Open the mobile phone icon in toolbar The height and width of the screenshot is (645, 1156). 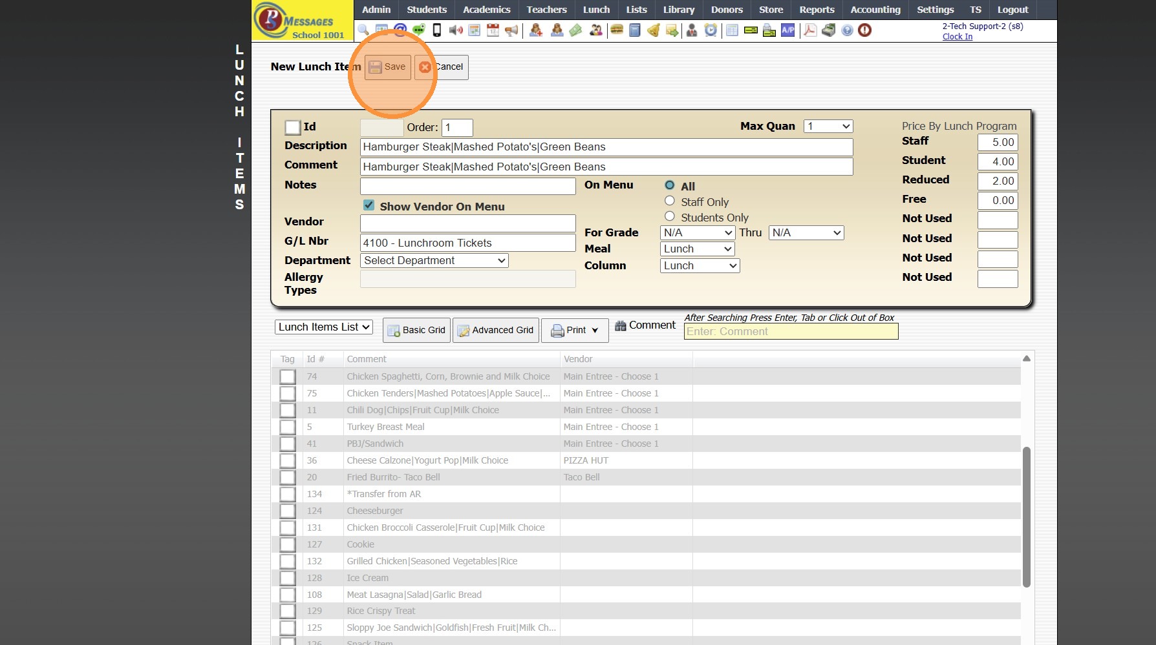(x=437, y=30)
